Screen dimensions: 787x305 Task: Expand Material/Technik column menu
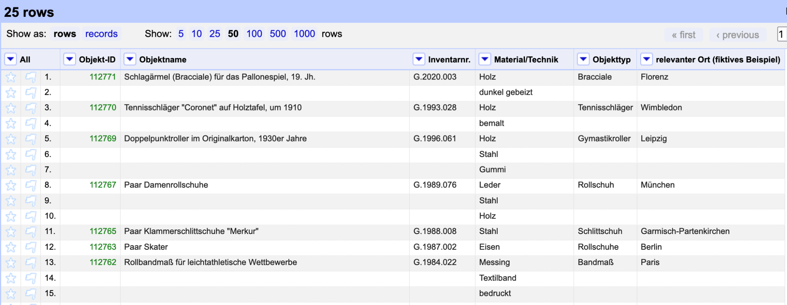coord(485,59)
